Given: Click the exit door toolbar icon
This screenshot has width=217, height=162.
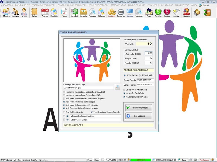Looking at the screenshot, I should coord(207,12).
